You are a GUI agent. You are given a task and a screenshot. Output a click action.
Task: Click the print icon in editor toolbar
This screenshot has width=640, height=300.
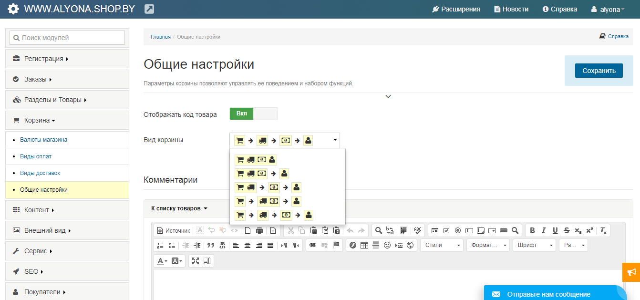point(259,231)
